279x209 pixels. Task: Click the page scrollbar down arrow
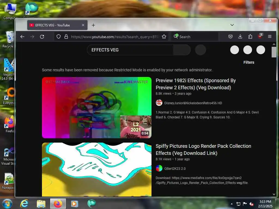pos(274,194)
